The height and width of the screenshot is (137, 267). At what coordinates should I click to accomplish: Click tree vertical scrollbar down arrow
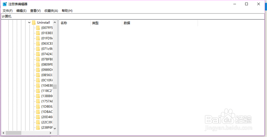pos(55,128)
